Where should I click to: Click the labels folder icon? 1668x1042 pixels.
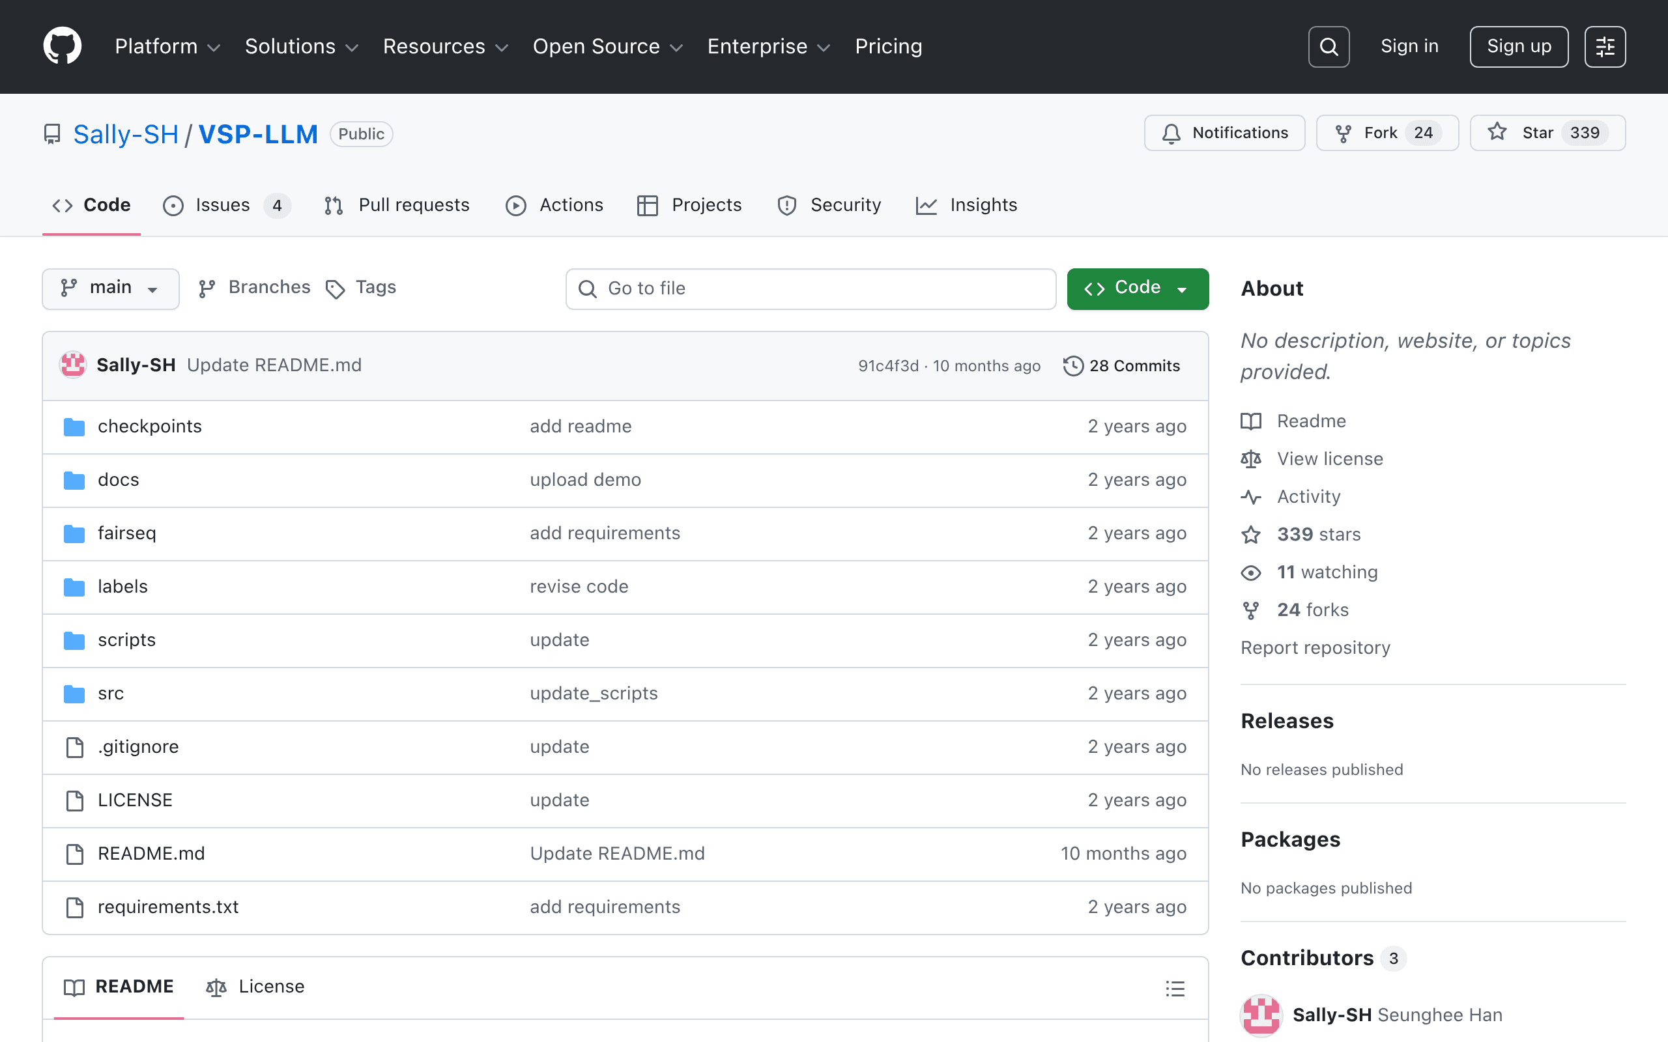coord(74,587)
